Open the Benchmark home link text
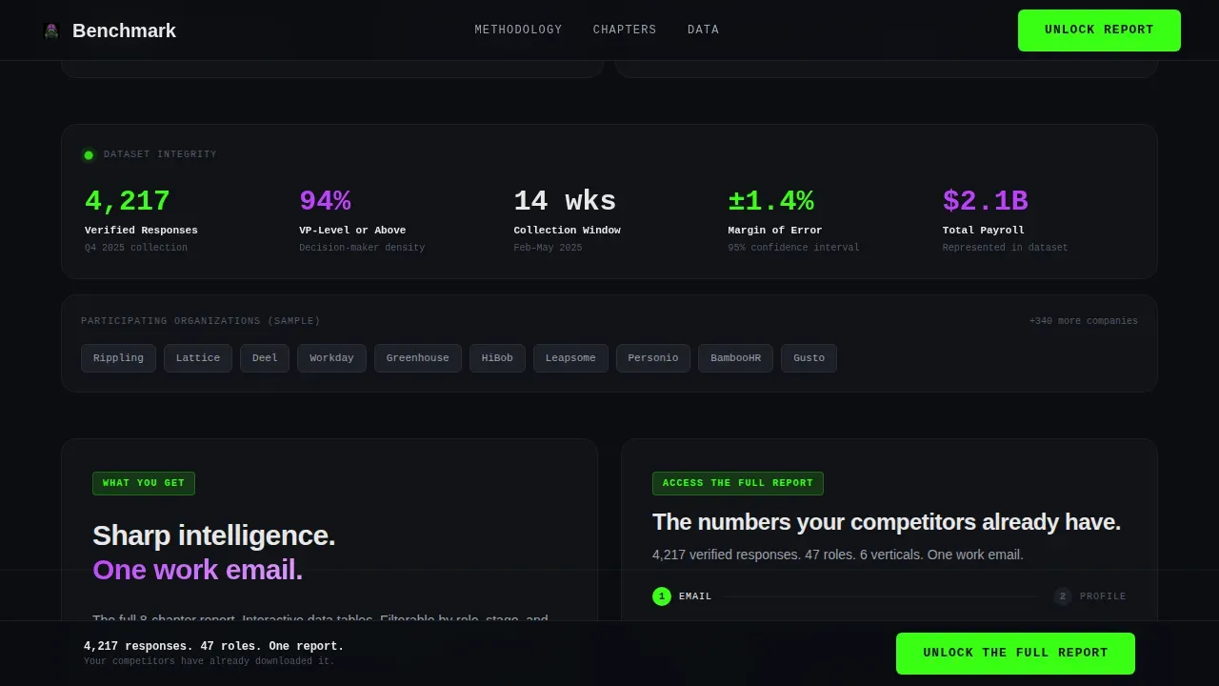Image resolution: width=1219 pixels, height=686 pixels. tap(124, 30)
